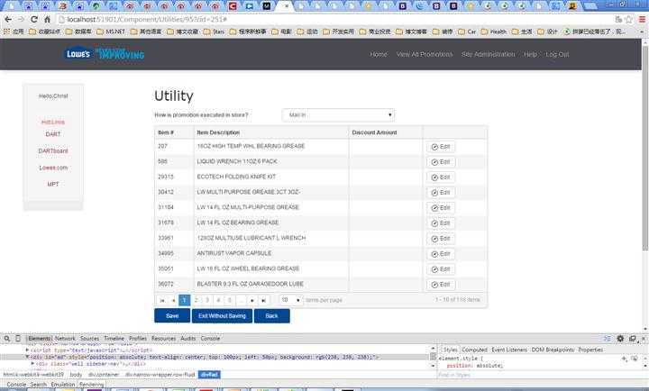Image resolution: width=649 pixels, height=391 pixels.
Task: Edit the BLASTER GARAGEDOOR LUBE row
Action: pyautogui.click(x=441, y=285)
